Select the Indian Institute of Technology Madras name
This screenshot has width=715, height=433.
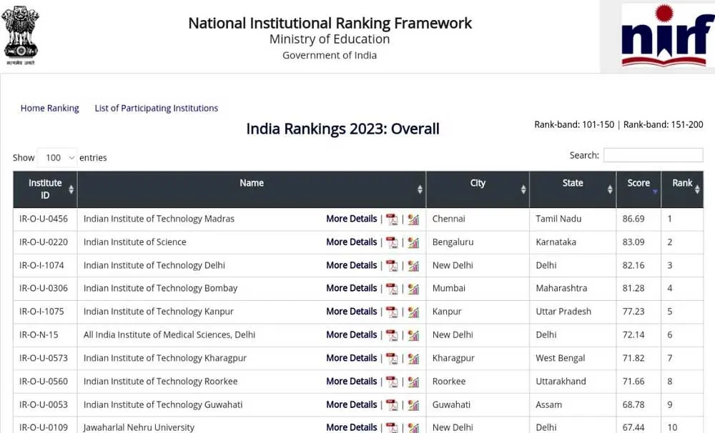coord(159,219)
